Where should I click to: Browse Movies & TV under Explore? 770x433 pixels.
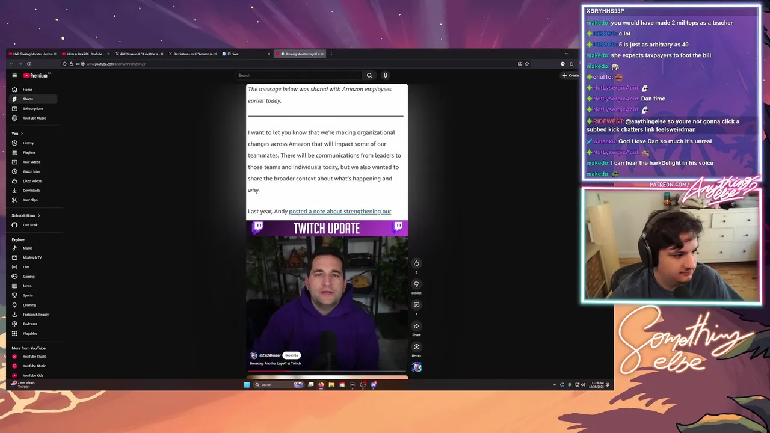tap(33, 257)
